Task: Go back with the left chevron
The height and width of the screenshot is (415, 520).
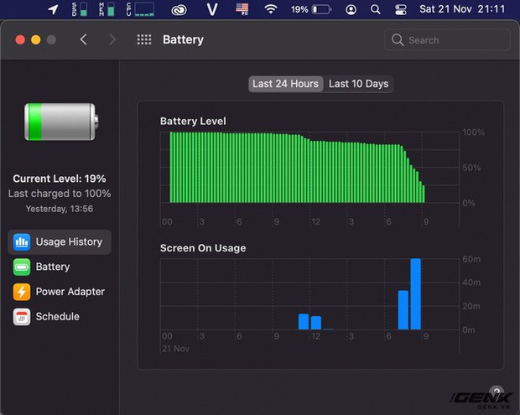Action: [x=84, y=39]
